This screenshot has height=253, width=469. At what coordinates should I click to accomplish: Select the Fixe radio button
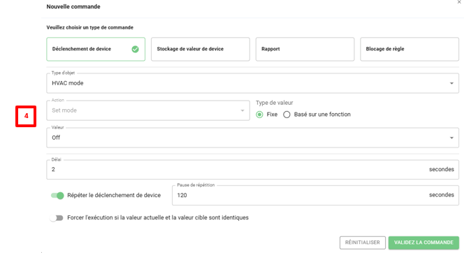point(259,115)
